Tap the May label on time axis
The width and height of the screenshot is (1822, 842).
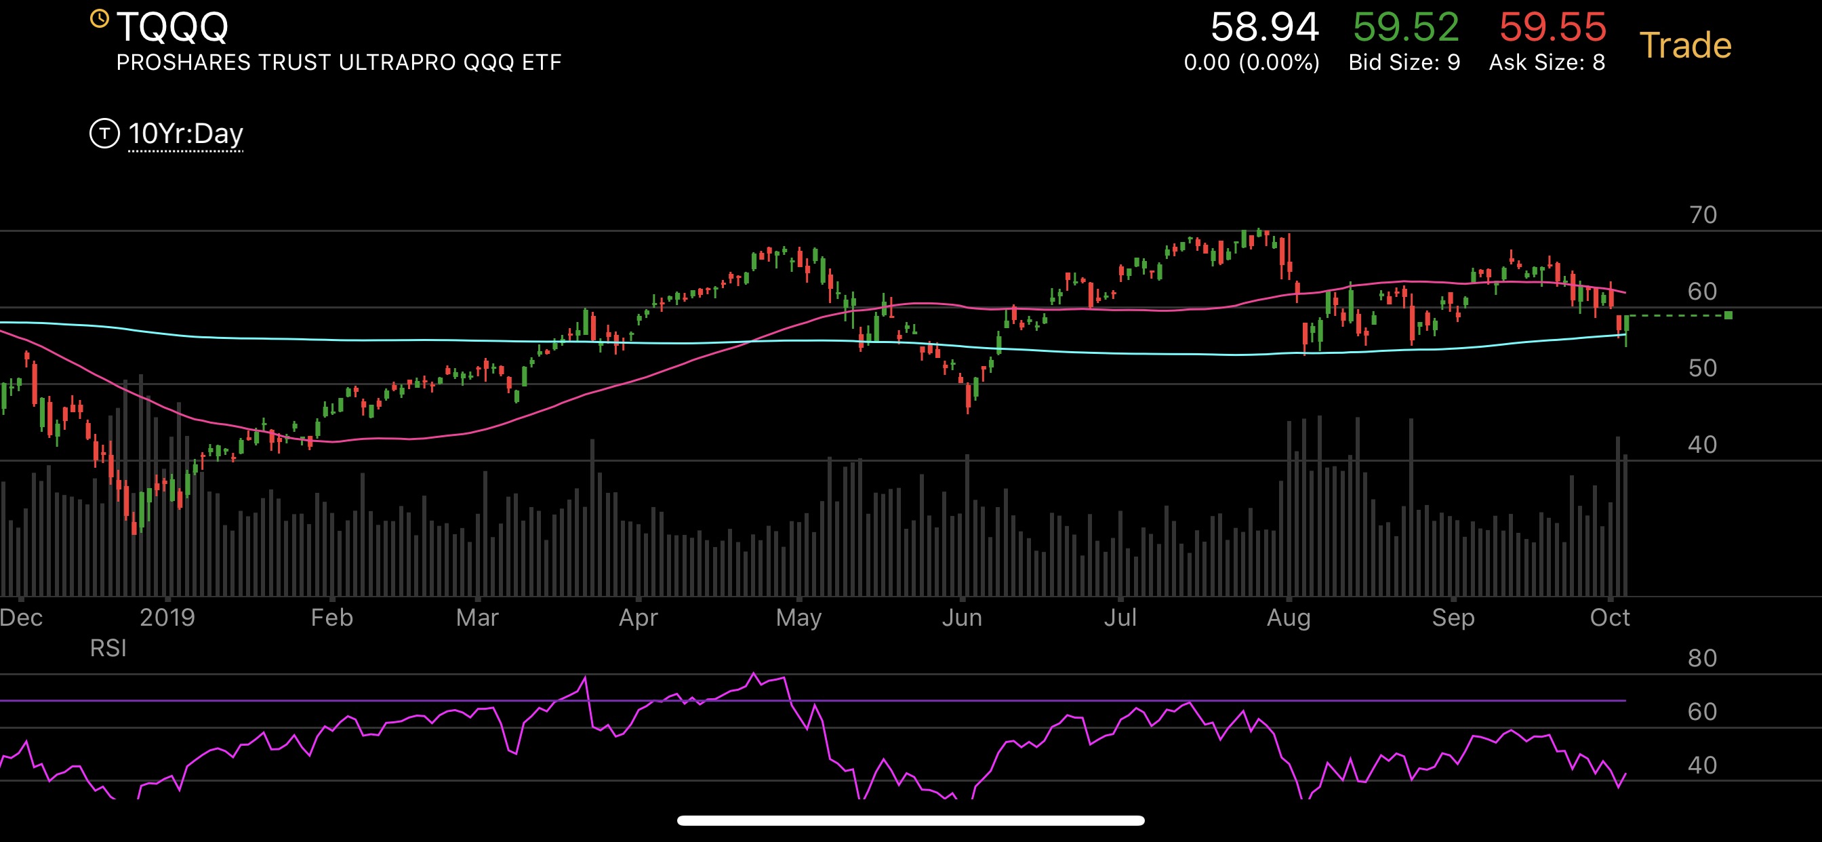pos(798,618)
